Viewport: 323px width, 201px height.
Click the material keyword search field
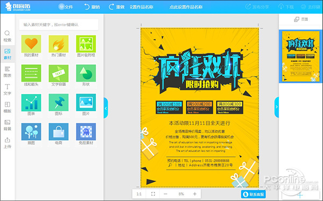tap(59, 25)
